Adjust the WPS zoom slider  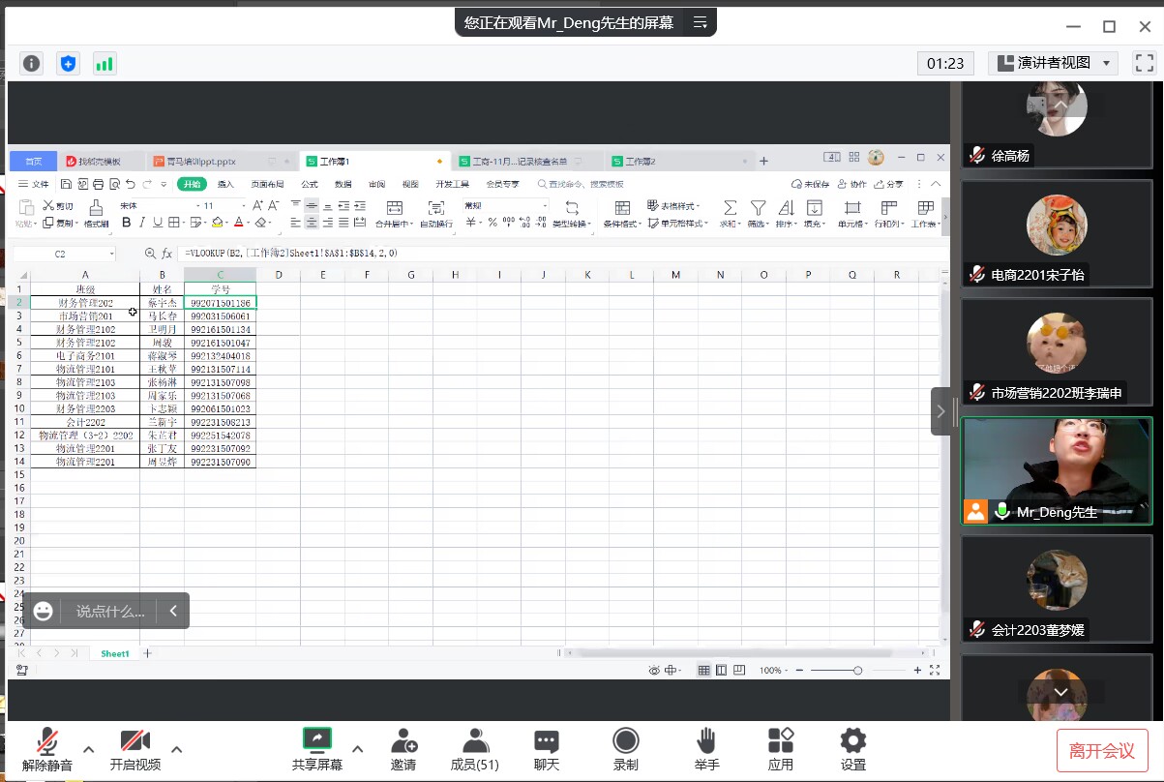(858, 671)
